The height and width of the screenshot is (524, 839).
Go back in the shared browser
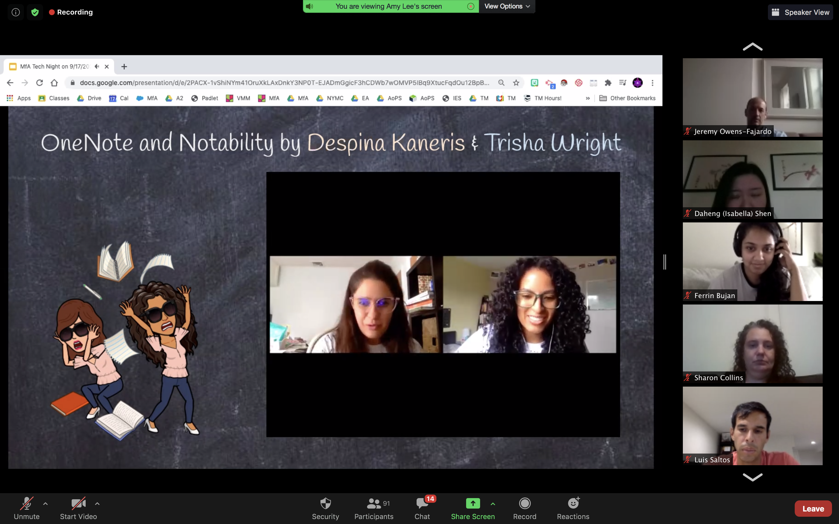(10, 83)
